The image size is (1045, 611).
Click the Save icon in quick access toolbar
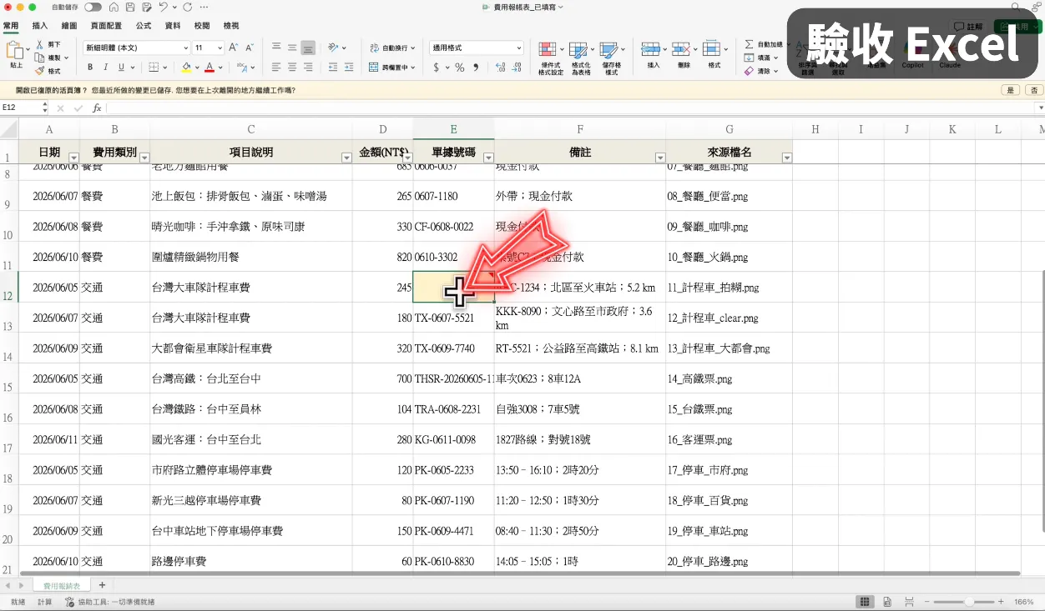point(130,7)
